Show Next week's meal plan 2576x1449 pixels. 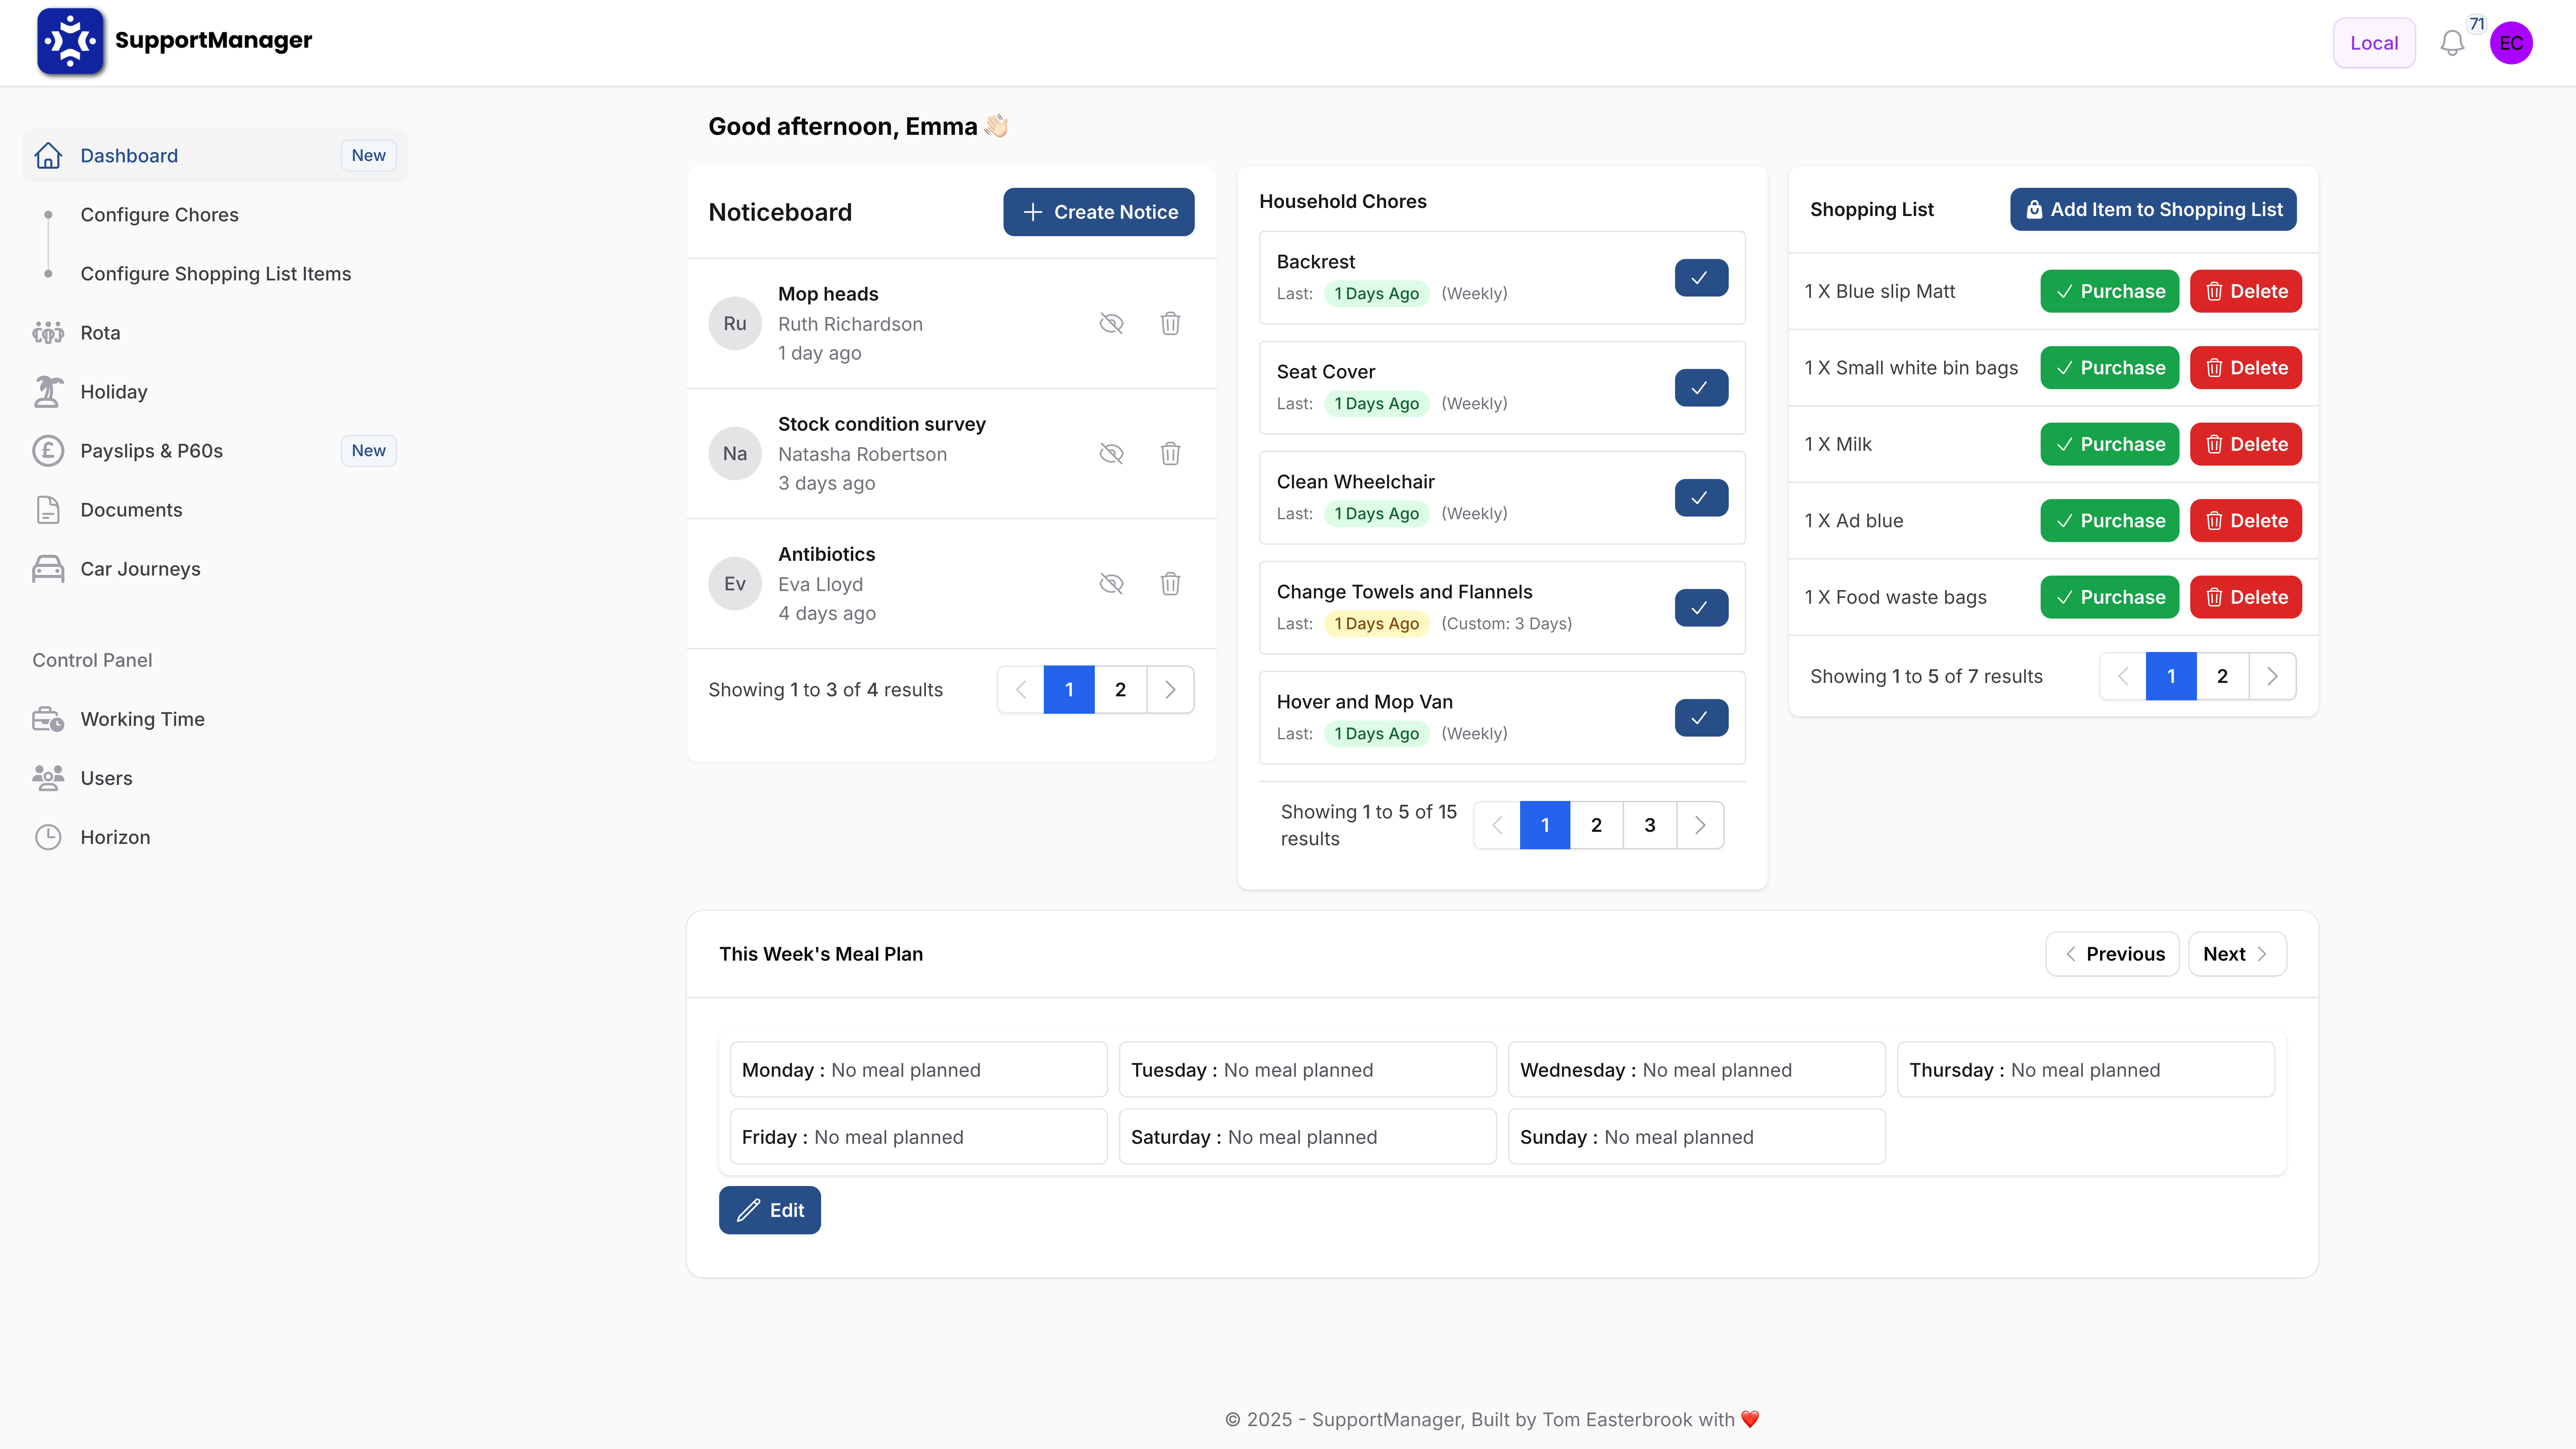point(2237,954)
